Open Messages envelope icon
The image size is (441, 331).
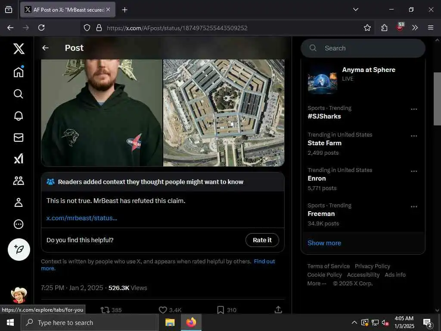(x=19, y=137)
